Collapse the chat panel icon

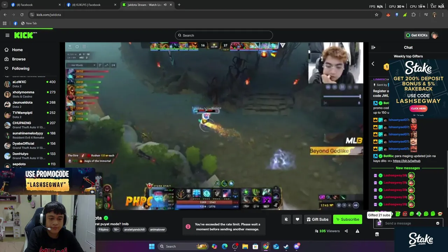coord(373,47)
